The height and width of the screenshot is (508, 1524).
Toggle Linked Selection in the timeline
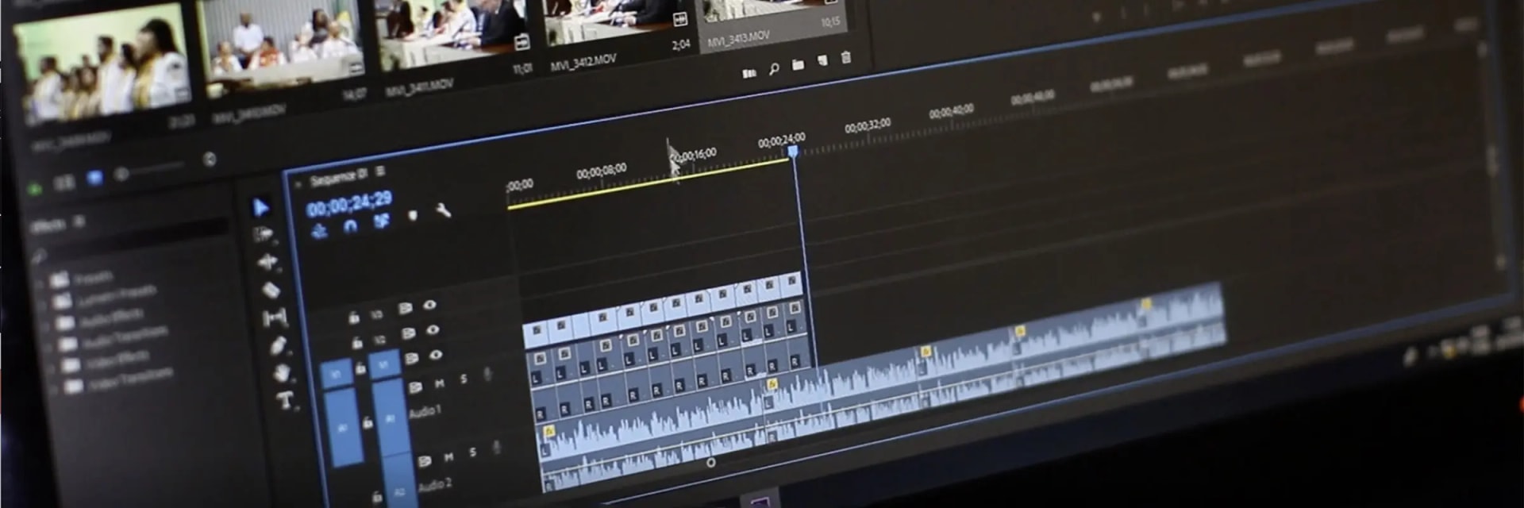(x=382, y=221)
